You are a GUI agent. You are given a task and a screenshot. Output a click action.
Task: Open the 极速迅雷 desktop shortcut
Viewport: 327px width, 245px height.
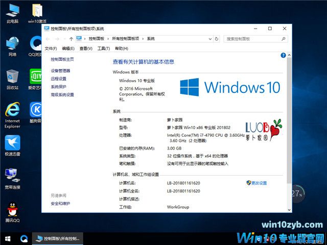tap(12, 145)
